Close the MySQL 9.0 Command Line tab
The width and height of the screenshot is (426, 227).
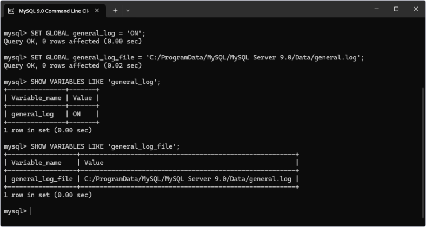pyautogui.click(x=97, y=11)
